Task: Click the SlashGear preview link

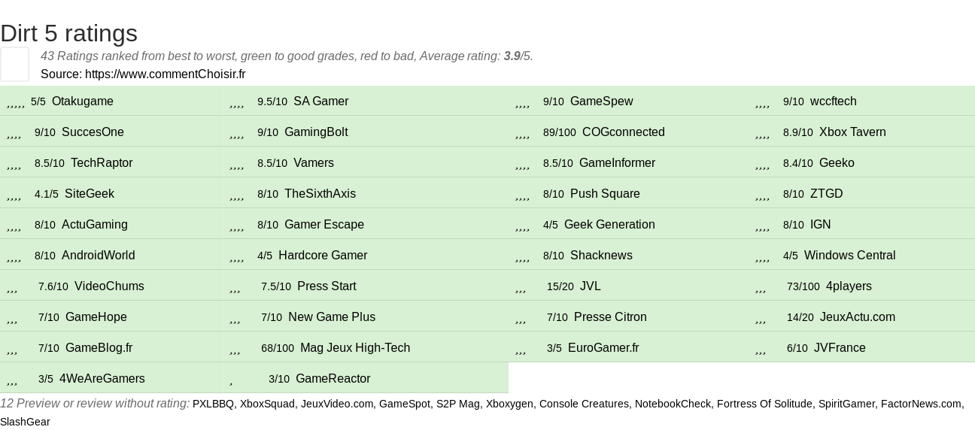Action: click(x=25, y=422)
